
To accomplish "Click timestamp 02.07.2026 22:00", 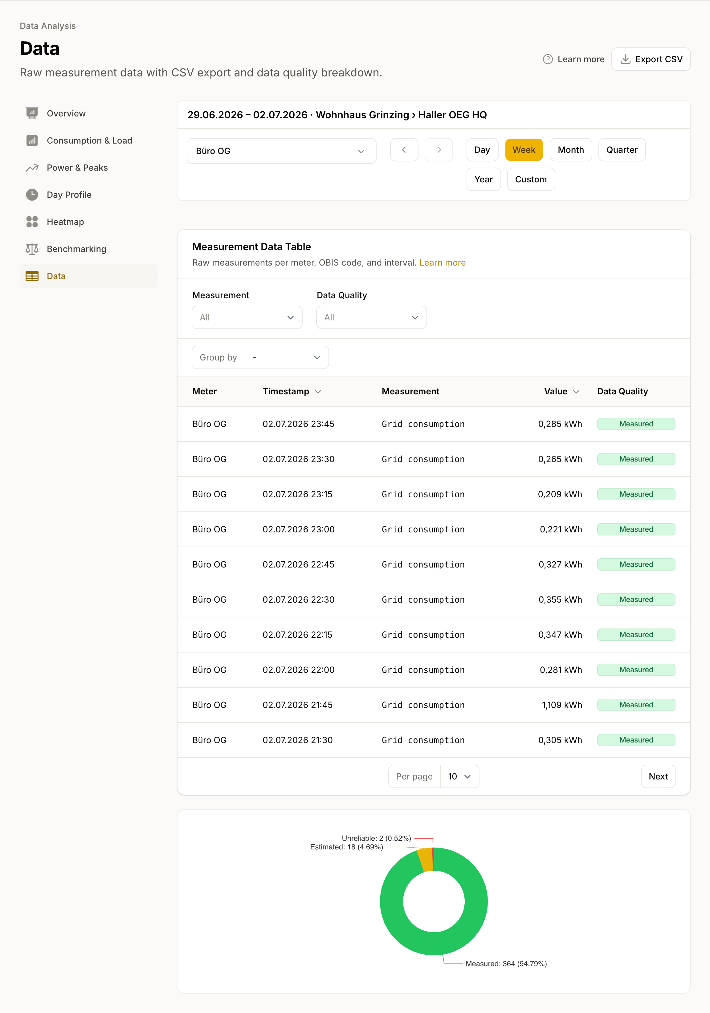I will (298, 670).
